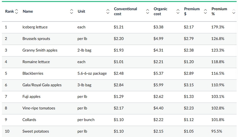Image resolution: width=238 pixels, height=137 pixels.
Task: Click the Premium % sort arrows
Action: click(x=234, y=12)
